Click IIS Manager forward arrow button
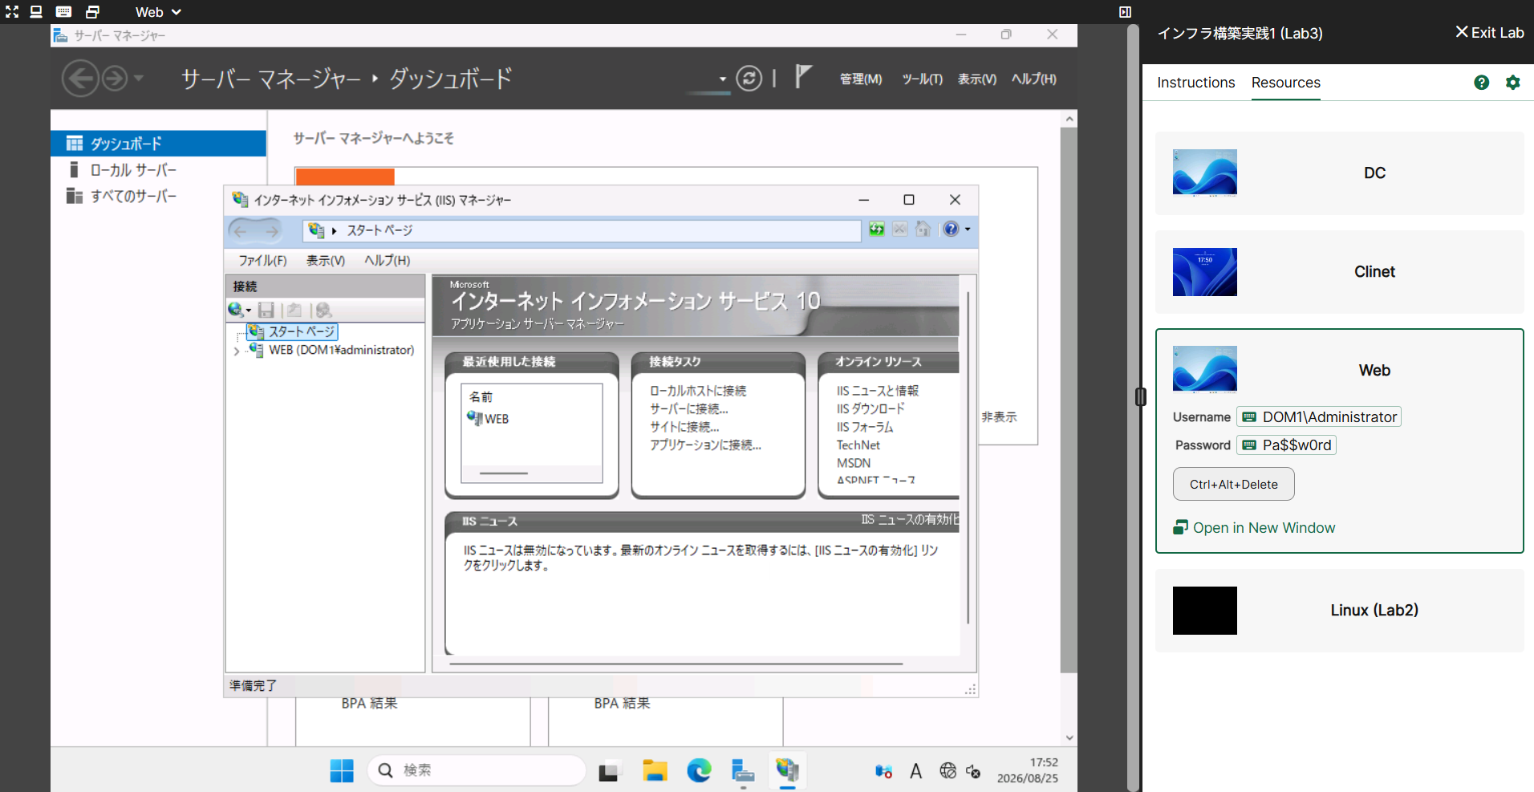 click(x=271, y=231)
